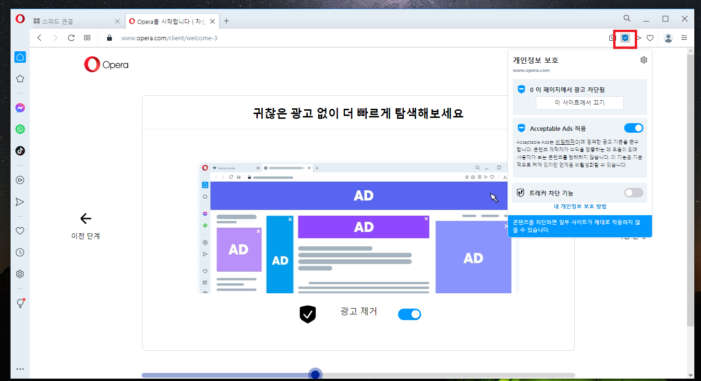Click the 이 사이트에서 끄기 button
The image size is (701, 381).
point(580,103)
